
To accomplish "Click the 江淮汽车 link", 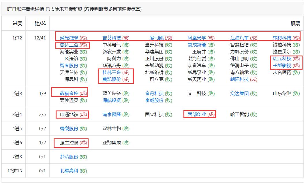I will click(239, 38).
